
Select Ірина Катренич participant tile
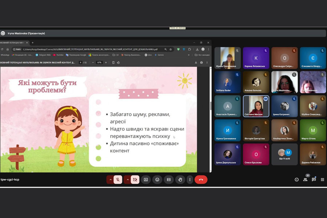(x=284, y=106)
